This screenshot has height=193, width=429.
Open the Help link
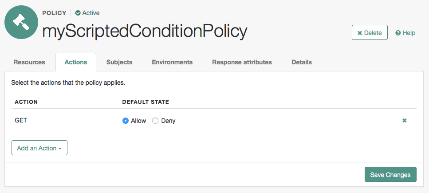[405, 33]
